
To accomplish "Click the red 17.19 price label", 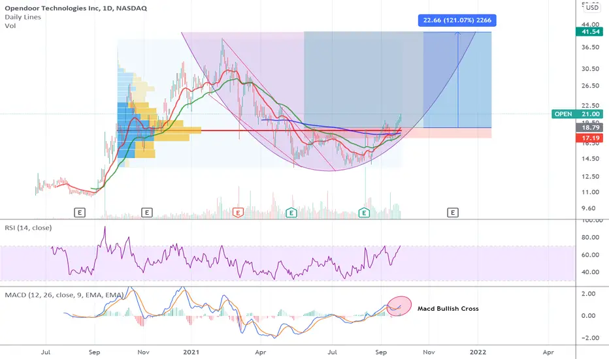I will coord(589,138).
